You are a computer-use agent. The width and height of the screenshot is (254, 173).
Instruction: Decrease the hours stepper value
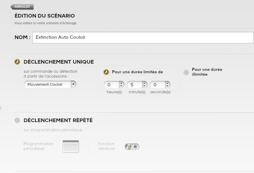coord(121,86)
